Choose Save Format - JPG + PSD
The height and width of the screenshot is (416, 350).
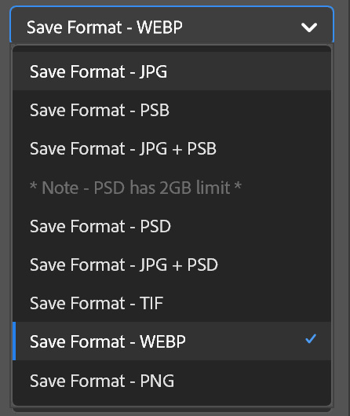172,265
